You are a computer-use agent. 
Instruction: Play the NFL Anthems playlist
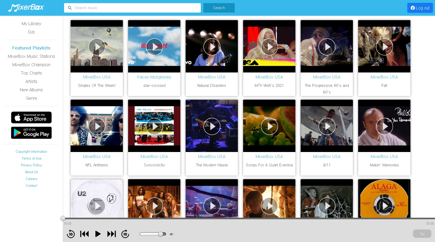pyautogui.click(x=97, y=126)
